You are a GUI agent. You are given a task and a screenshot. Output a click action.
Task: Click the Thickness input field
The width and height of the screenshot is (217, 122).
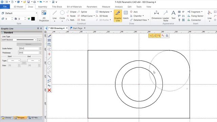(x=28, y=53)
